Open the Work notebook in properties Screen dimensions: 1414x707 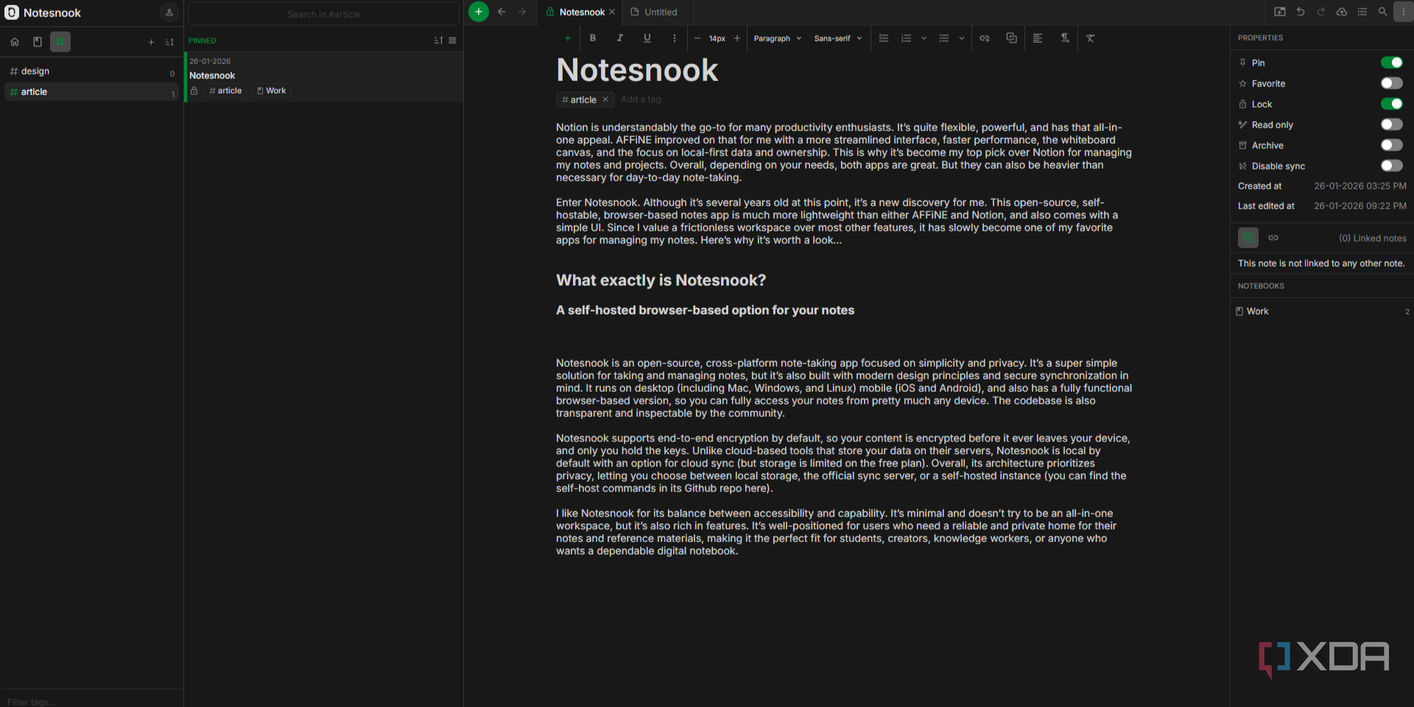[x=1322, y=312]
